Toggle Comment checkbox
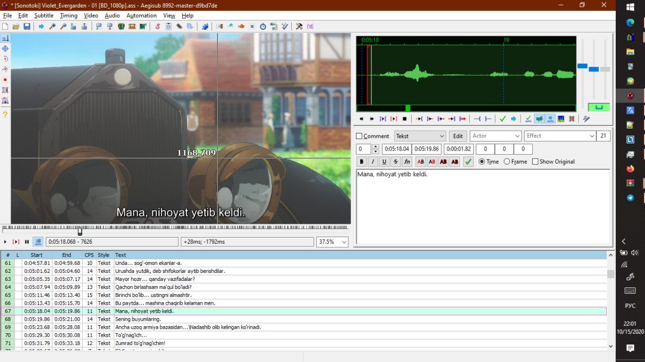The image size is (645, 362). tap(359, 136)
